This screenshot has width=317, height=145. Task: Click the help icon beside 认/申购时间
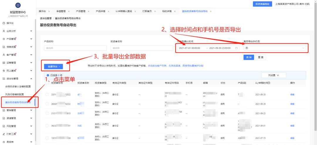point(269,83)
